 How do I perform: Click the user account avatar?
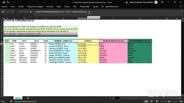156,2
